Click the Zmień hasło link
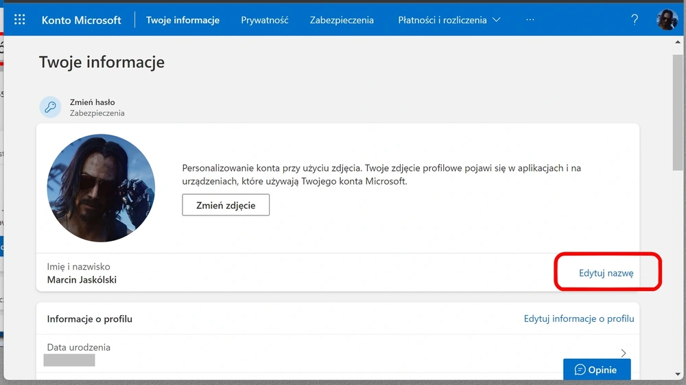Screen dimensions: 686x385 (93, 102)
